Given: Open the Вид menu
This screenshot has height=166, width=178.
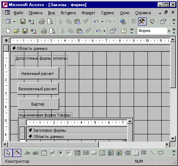Looking at the screenshot, I should click(x=51, y=13).
